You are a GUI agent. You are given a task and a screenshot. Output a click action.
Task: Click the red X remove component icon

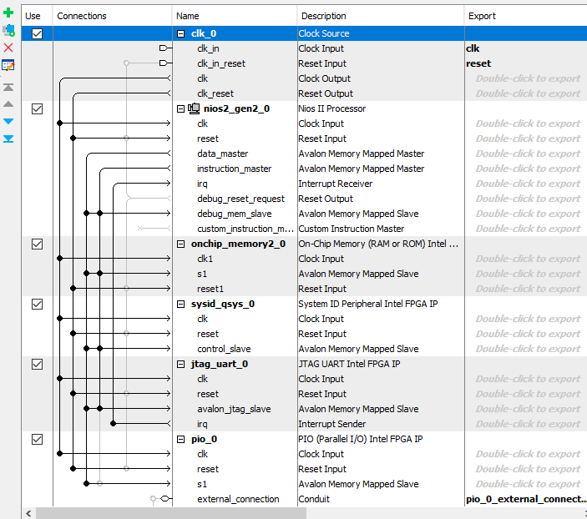point(8,48)
